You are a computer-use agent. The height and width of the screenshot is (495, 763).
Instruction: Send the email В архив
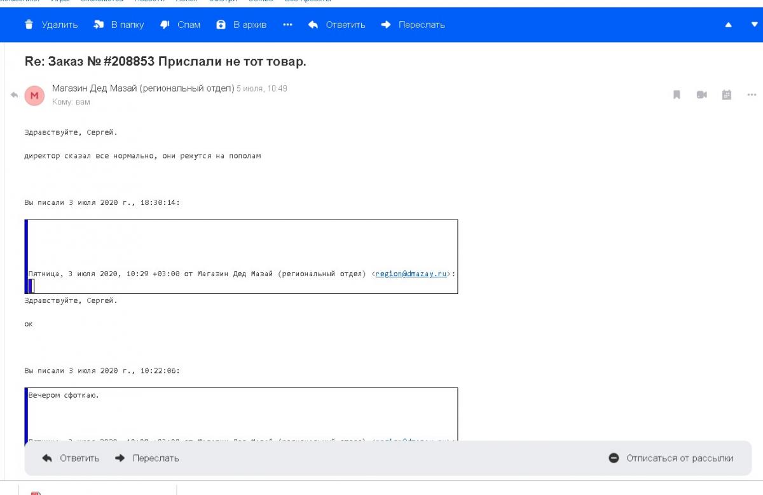pos(242,25)
